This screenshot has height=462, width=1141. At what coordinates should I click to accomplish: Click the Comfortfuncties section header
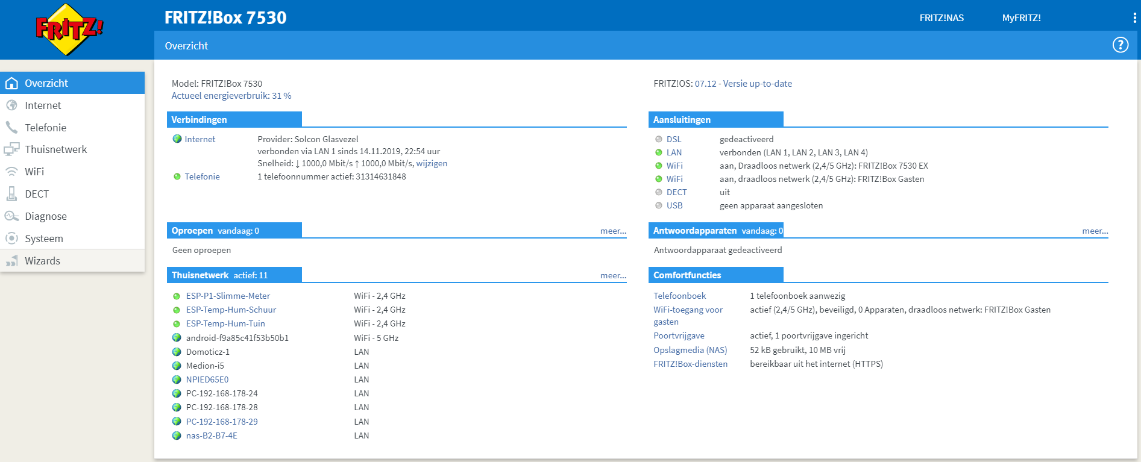pyautogui.click(x=715, y=275)
